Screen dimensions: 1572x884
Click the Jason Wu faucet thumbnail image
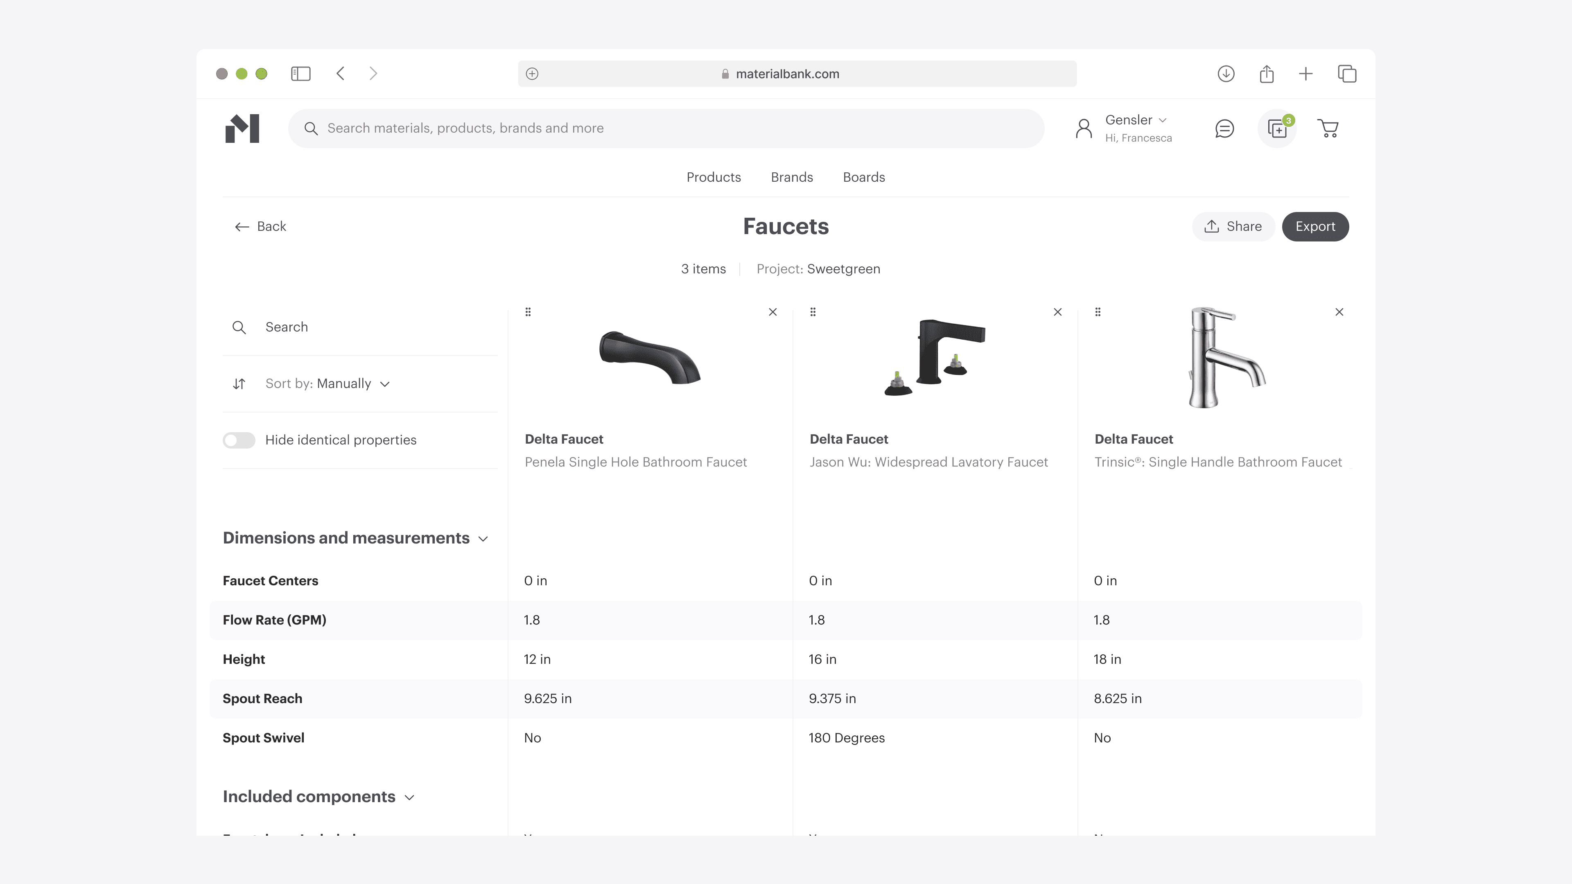[935, 357]
